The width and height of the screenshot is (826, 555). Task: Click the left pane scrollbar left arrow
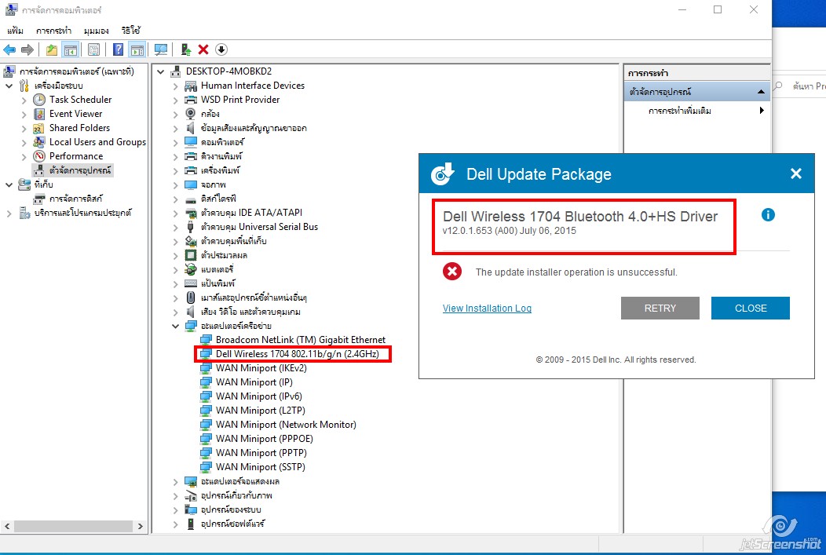pyautogui.click(x=7, y=526)
